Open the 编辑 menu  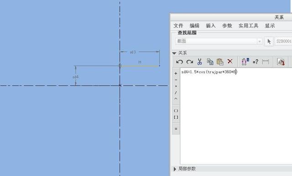tap(194, 25)
